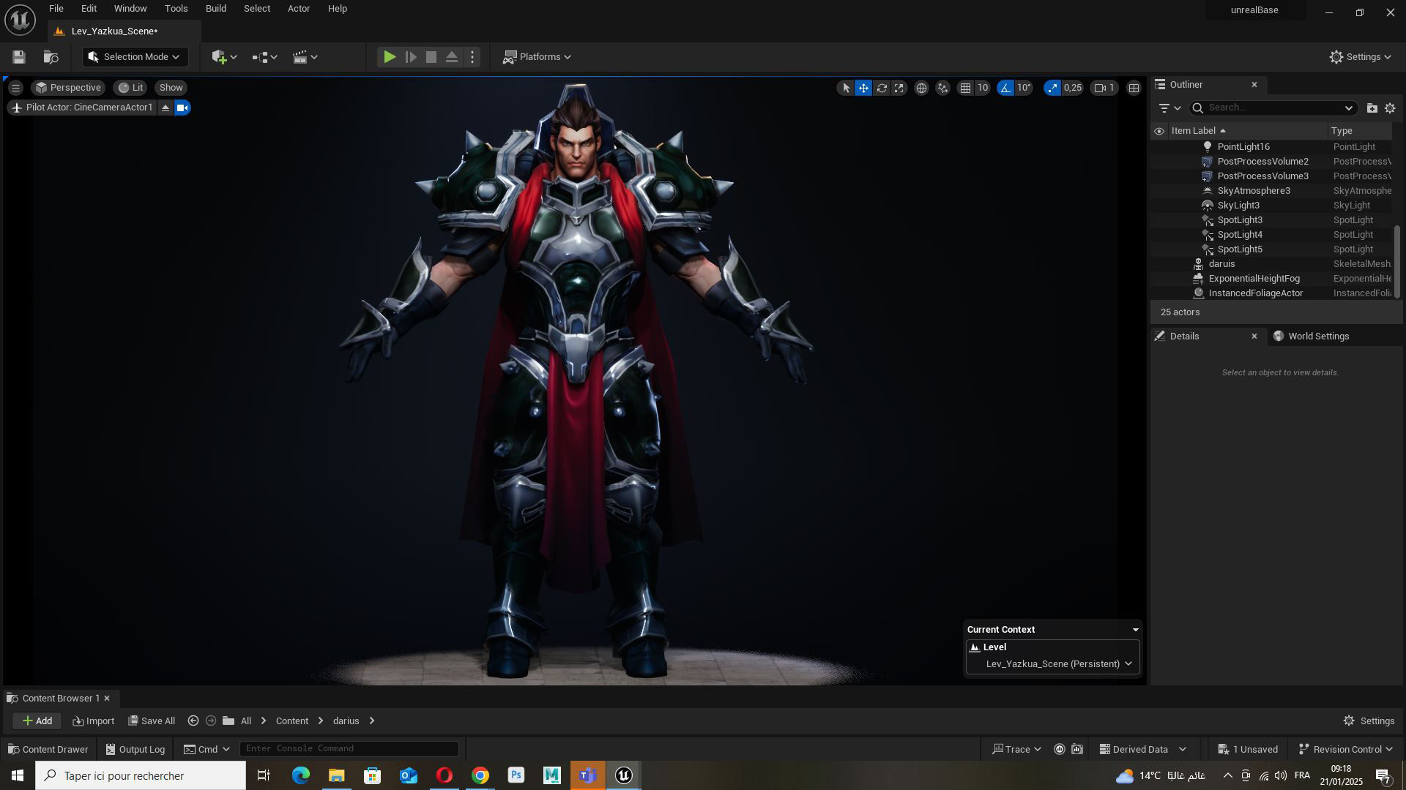Close the Details tab
Image resolution: width=1406 pixels, height=790 pixels.
tap(1254, 336)
